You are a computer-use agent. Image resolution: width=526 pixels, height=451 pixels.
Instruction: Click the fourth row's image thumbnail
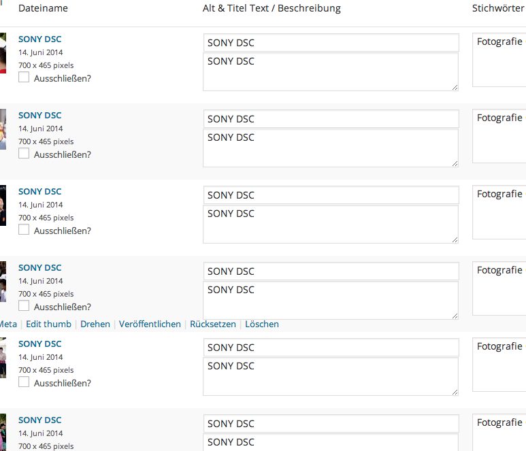(3, 281)
